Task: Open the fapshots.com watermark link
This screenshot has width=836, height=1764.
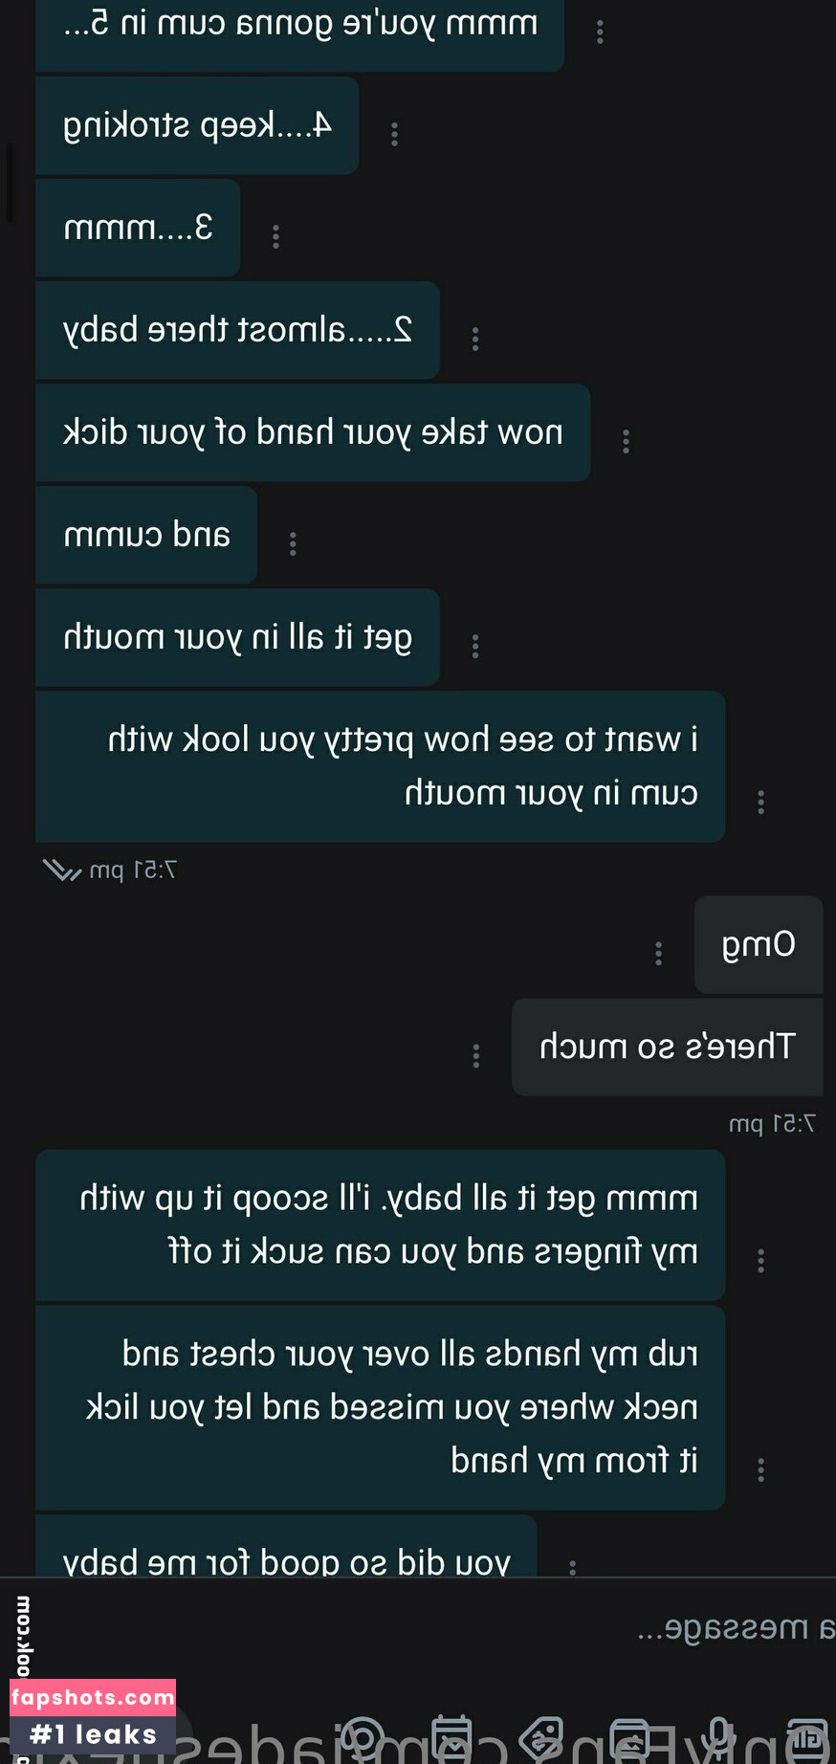Action: [x=93, y=1698]
